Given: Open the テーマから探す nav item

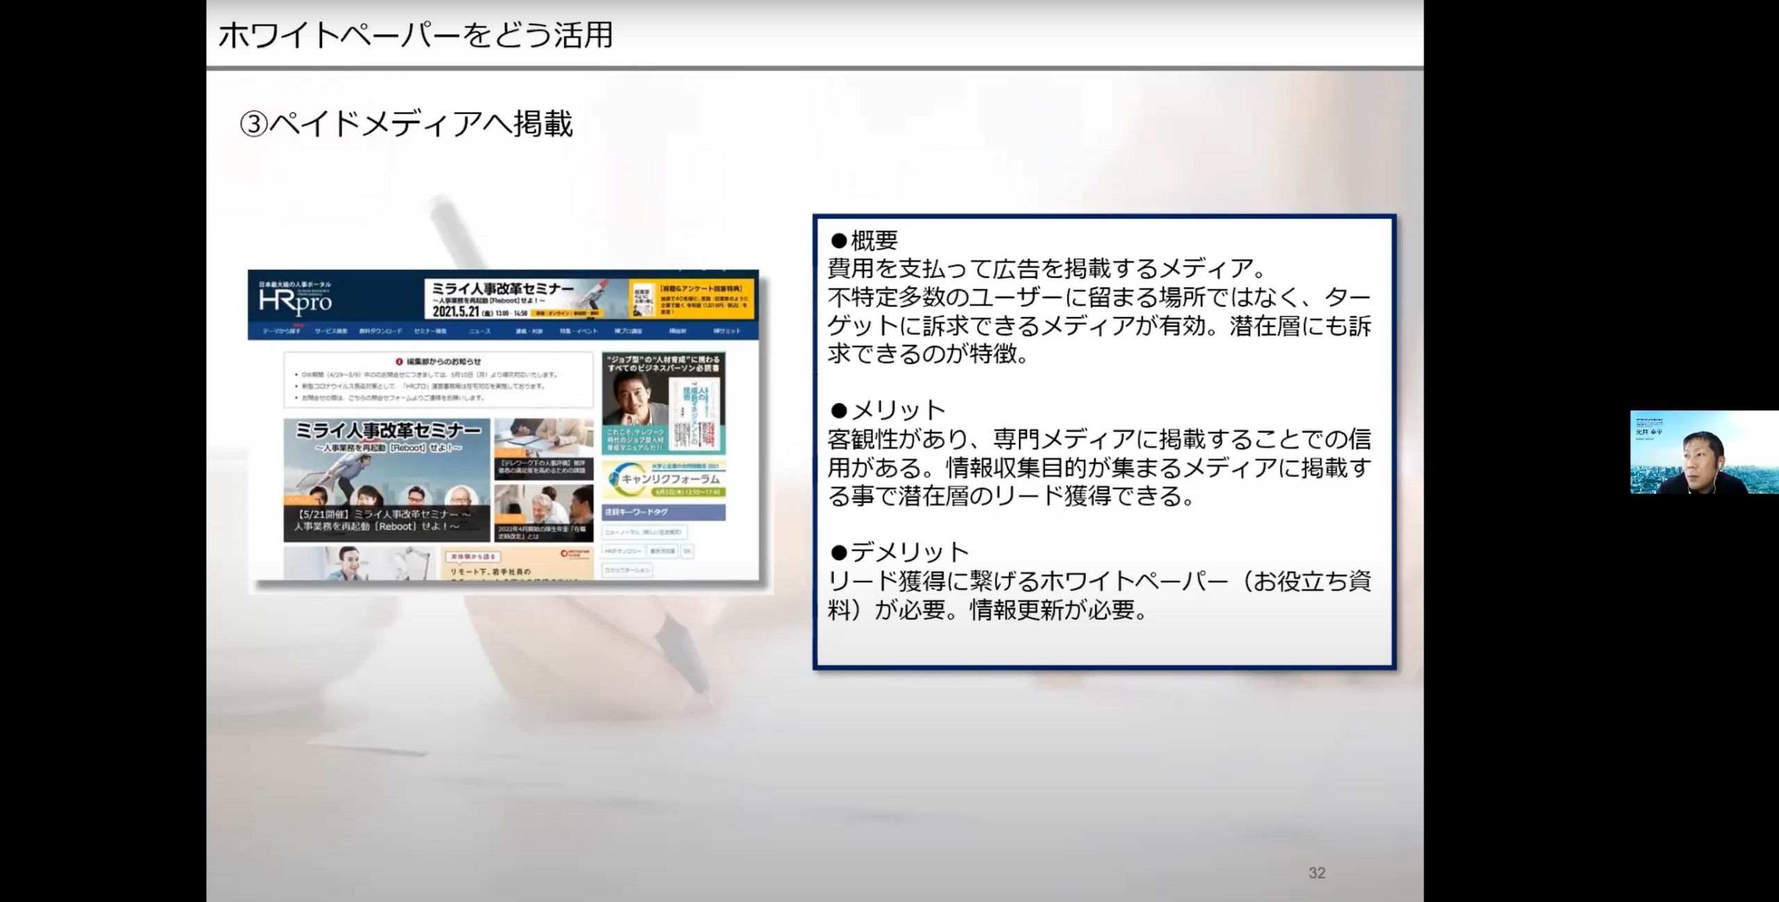Looking at the screenshot, I should pyautogui.click(x=281, y=331).
